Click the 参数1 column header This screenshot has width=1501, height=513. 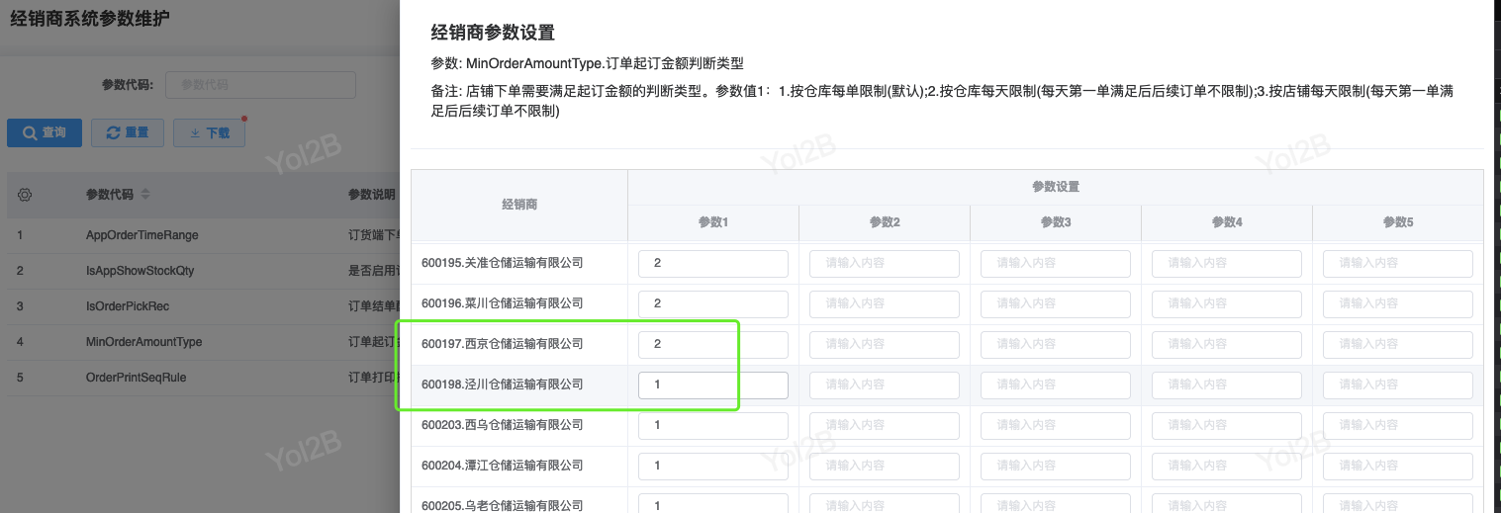tap(713, 222)
